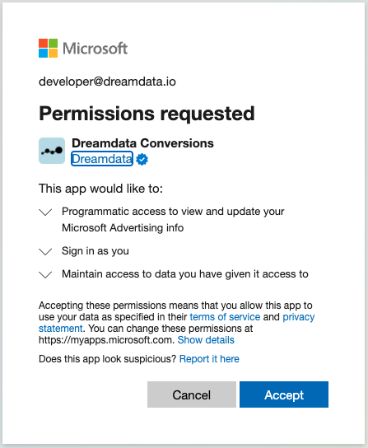The image size is (368, 448).
Task: Click the 'Sign in as you' text
Action: 95,251
